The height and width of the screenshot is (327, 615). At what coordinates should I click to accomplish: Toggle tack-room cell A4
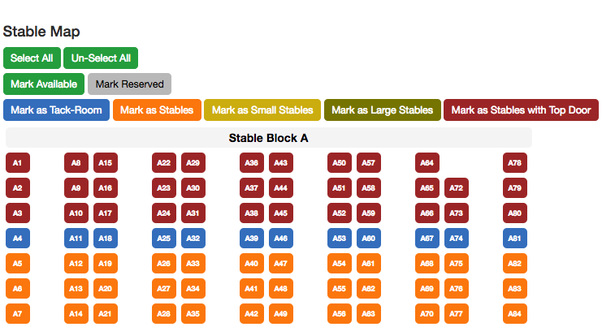(x=18, y=239)
